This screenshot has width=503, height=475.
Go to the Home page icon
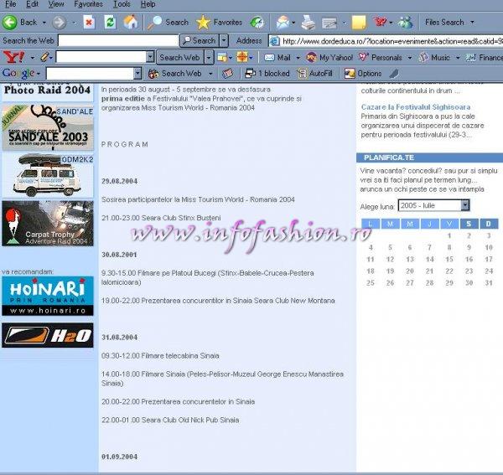click(x=131, y=23)
